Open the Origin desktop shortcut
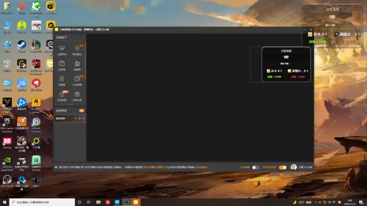This screenshot has height=206, width=367. click(22, 8)
